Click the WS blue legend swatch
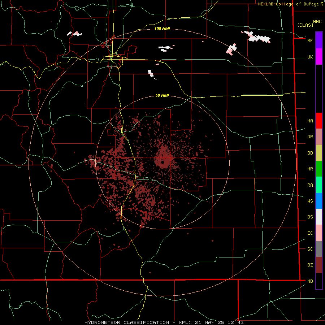 tap(319, 201)
